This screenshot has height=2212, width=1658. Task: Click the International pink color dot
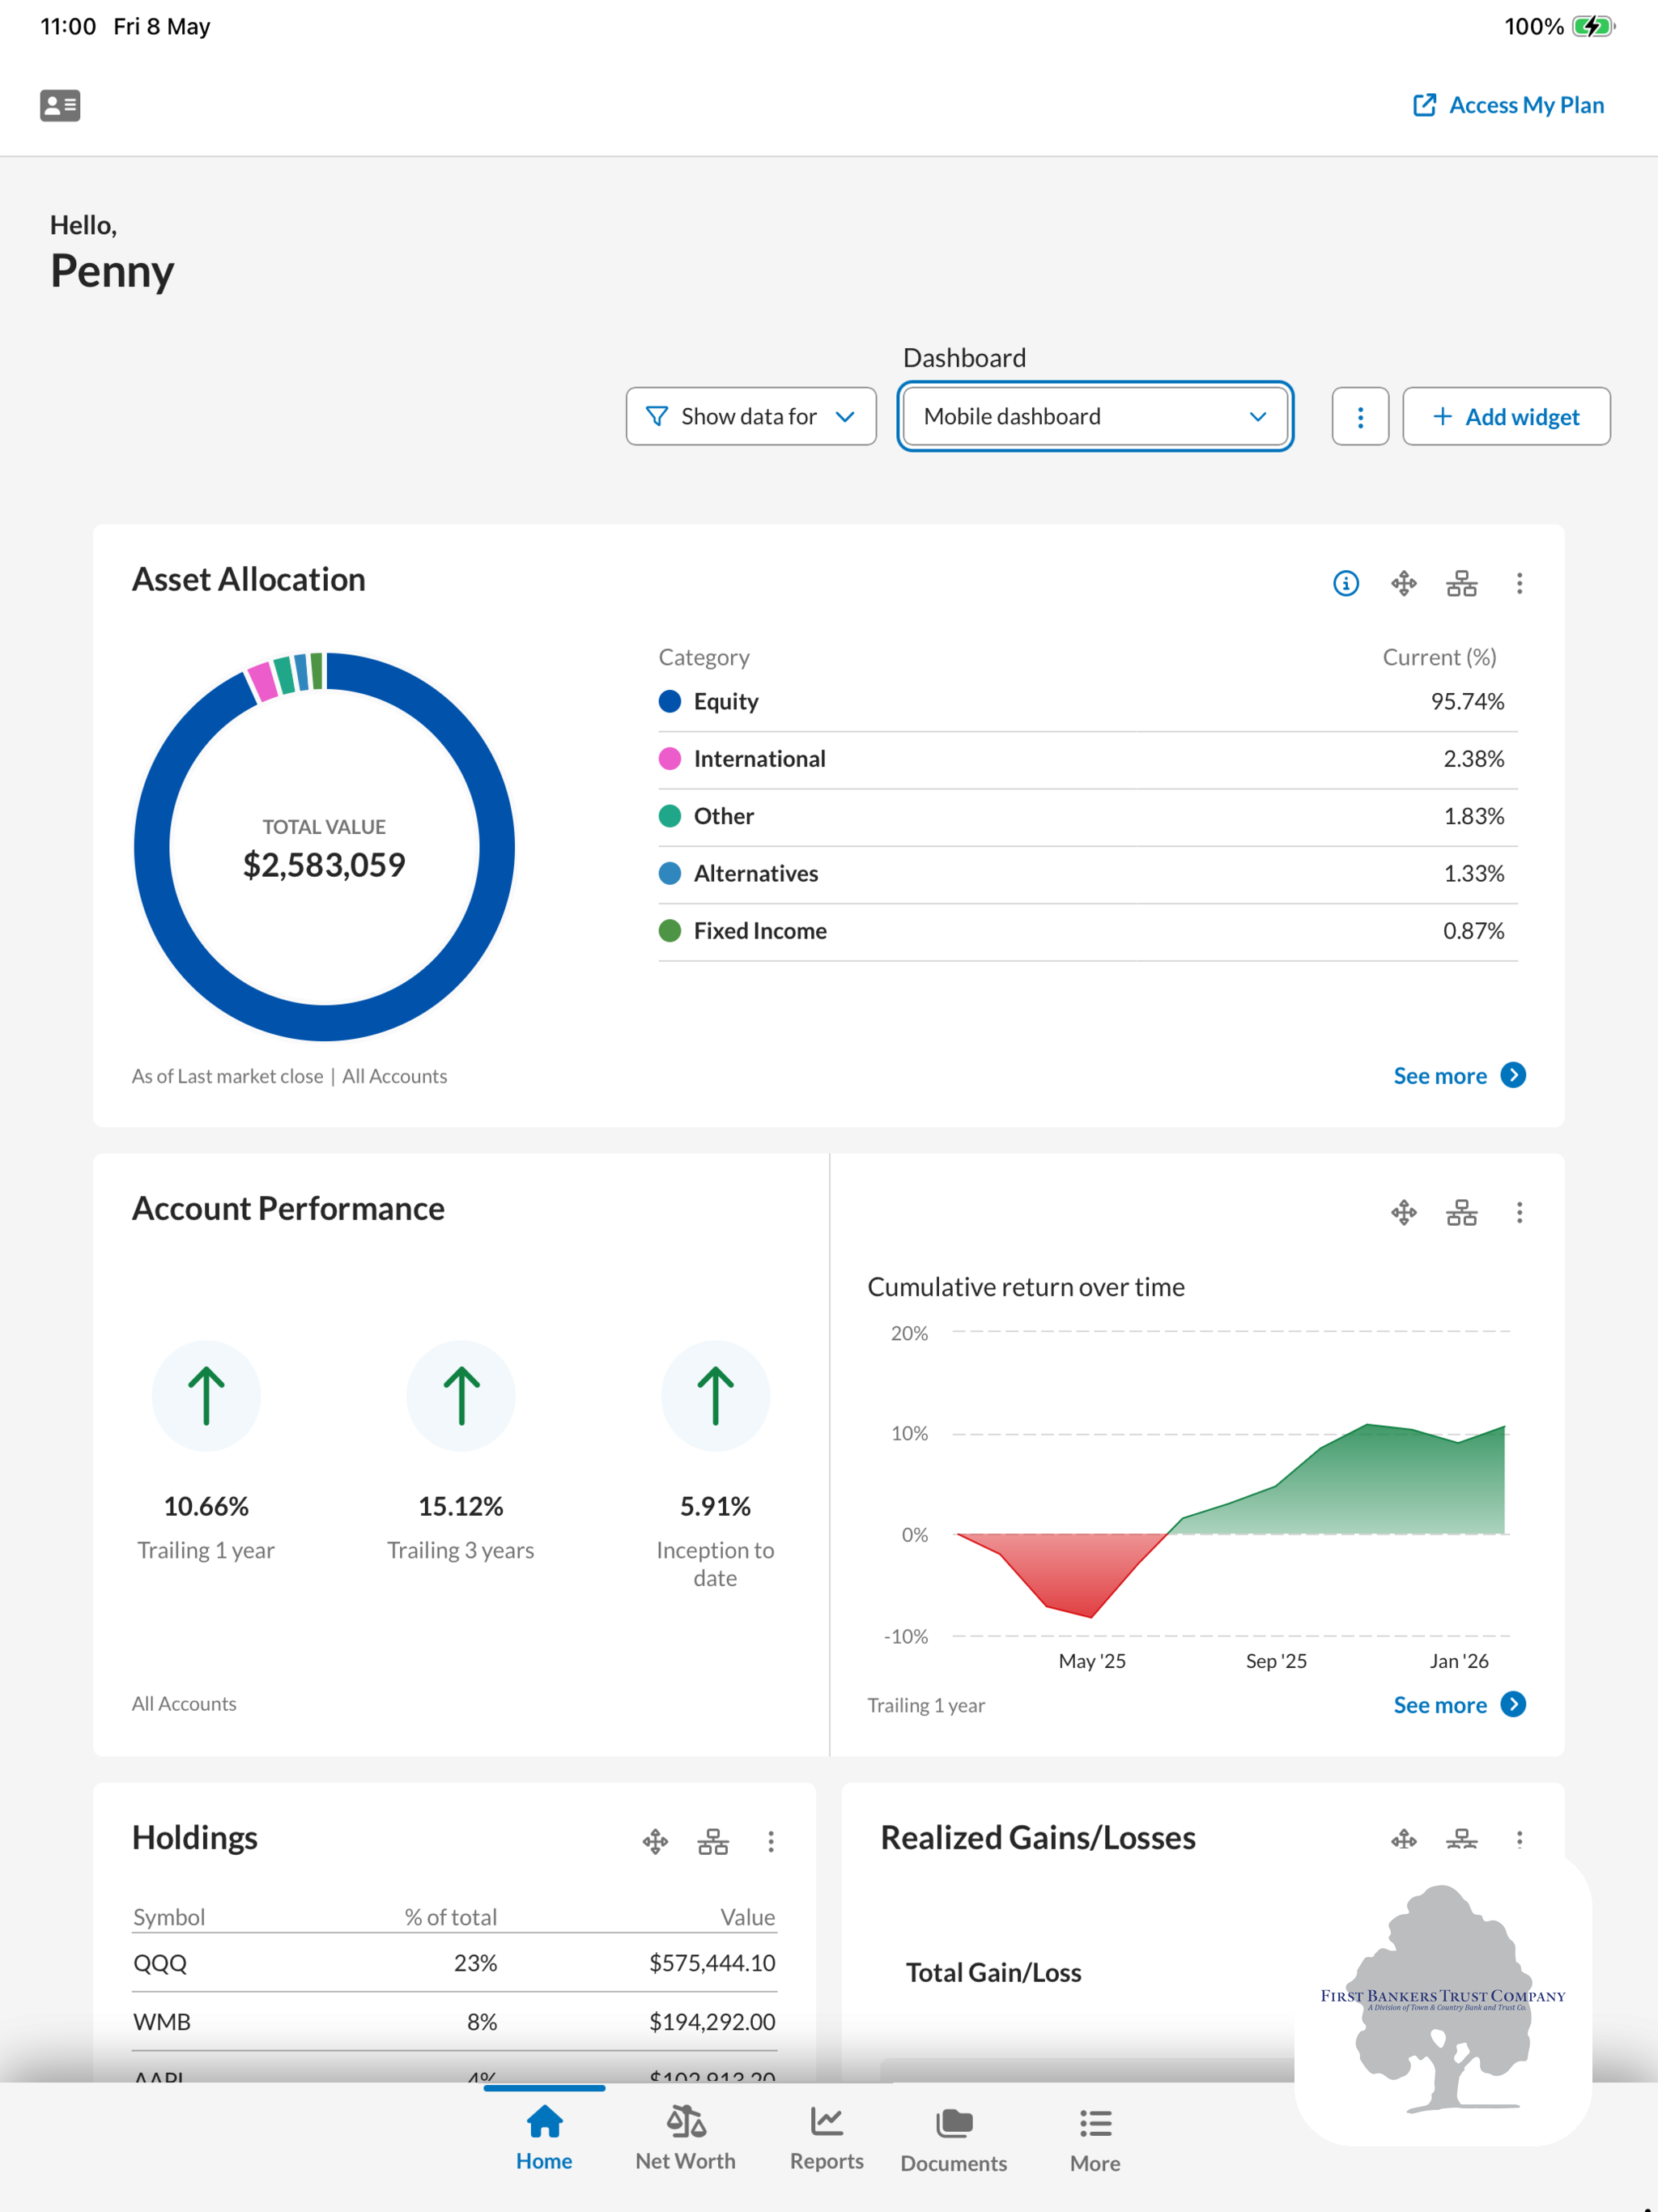[x=670, y=759]
